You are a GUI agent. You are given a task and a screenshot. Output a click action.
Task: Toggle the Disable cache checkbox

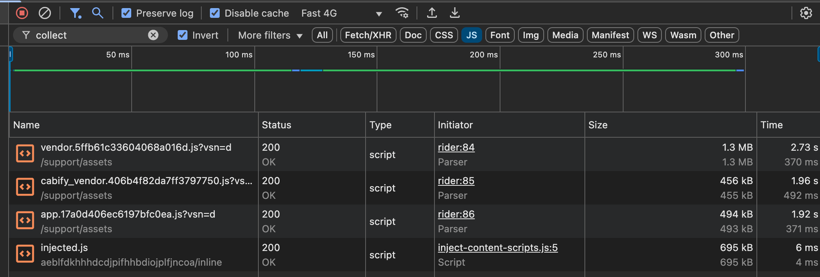(x=215, y=13)
